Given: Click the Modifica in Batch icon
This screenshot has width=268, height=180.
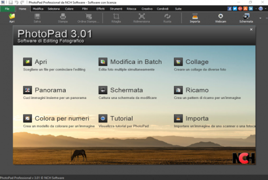Looking at the screenshot, I should click(x=103, y=62).
